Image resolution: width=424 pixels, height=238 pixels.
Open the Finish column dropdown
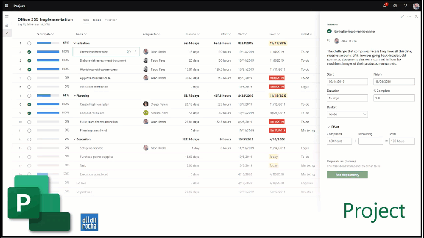pos(278,34)
